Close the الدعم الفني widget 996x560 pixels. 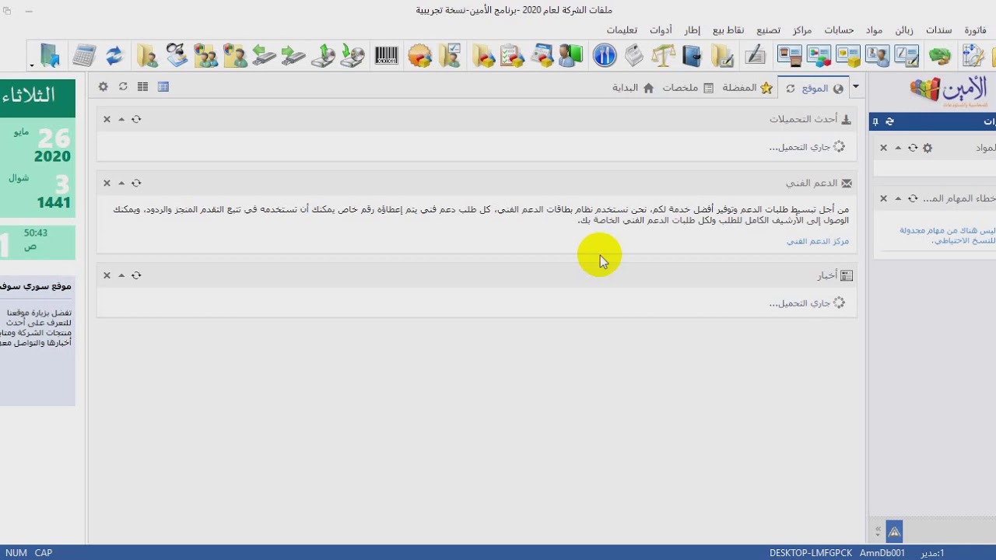[107, 183]
